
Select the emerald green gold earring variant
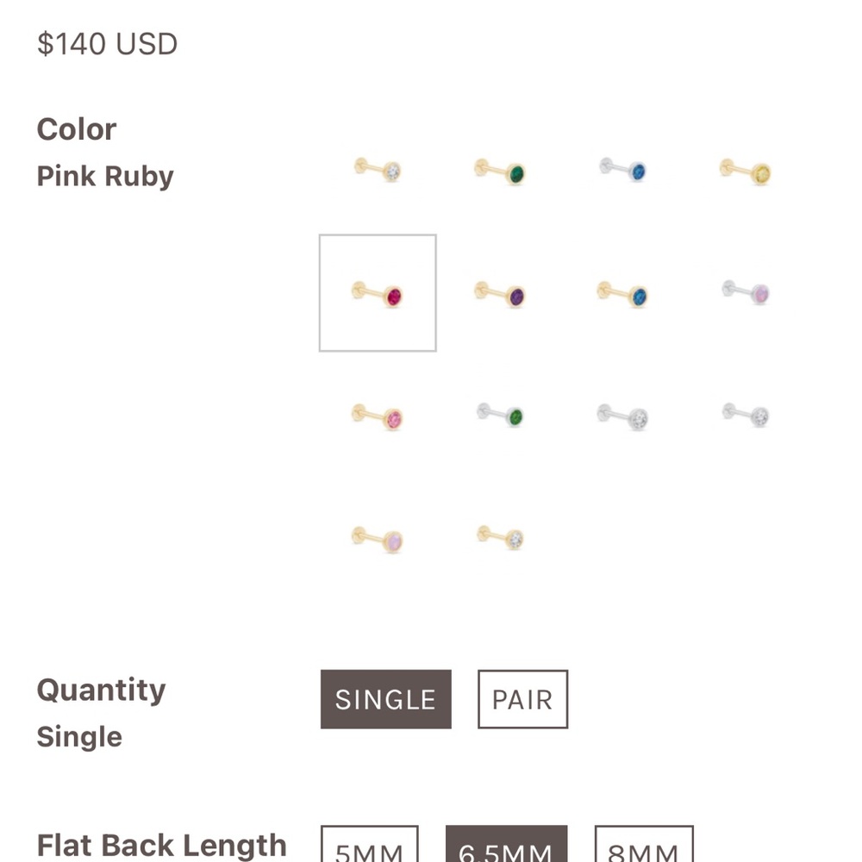pos(503,171)
